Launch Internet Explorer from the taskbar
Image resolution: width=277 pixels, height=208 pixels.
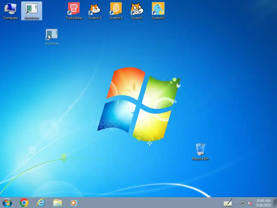pyautogui.click(x=41, y=203)
